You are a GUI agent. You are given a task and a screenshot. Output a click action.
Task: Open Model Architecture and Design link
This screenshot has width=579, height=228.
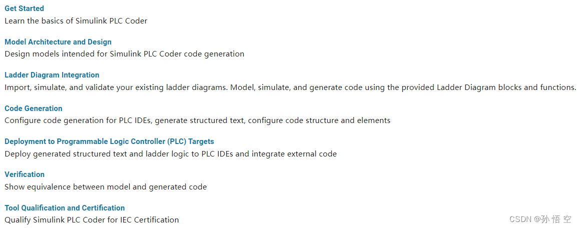pos(58,41)
